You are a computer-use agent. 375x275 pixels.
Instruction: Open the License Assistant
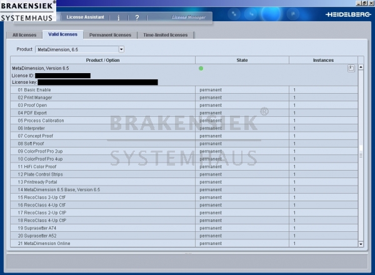click(x=85, y=17)
